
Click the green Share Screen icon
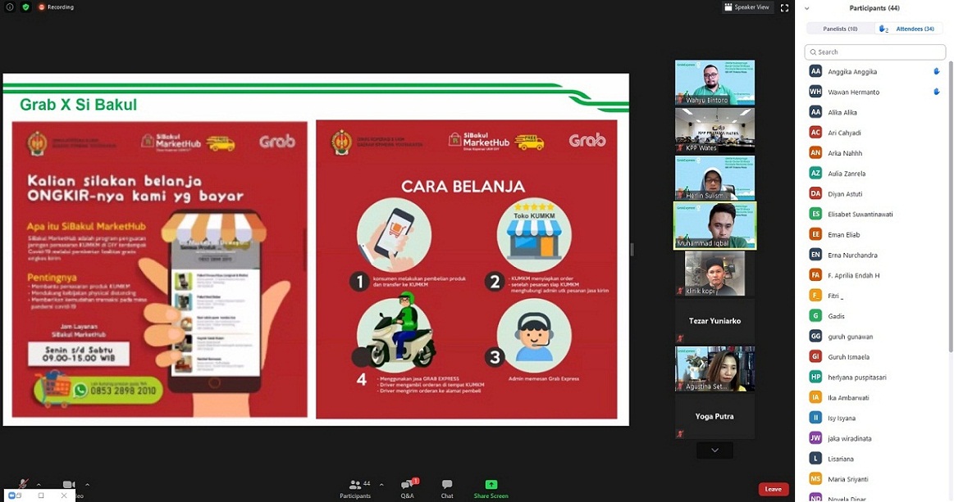491,485
